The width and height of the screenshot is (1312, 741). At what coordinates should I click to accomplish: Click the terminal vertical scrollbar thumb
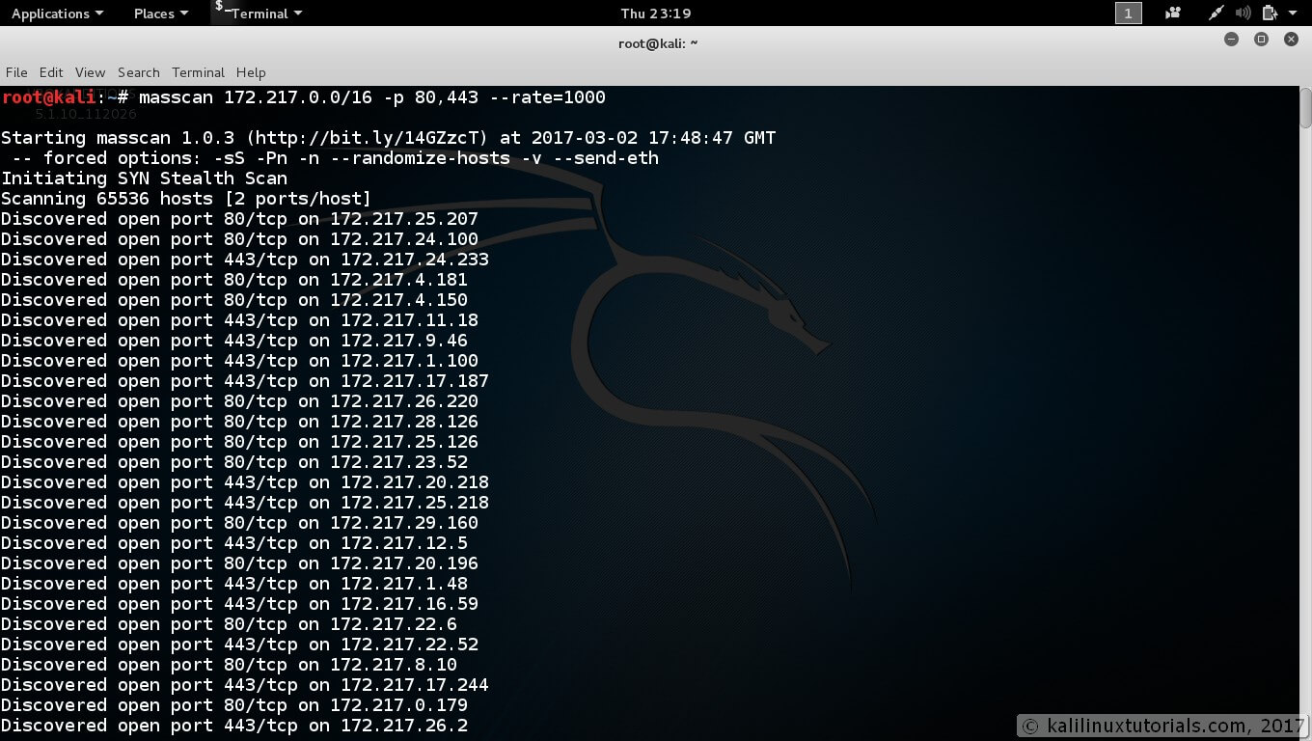coord(1305,108)
